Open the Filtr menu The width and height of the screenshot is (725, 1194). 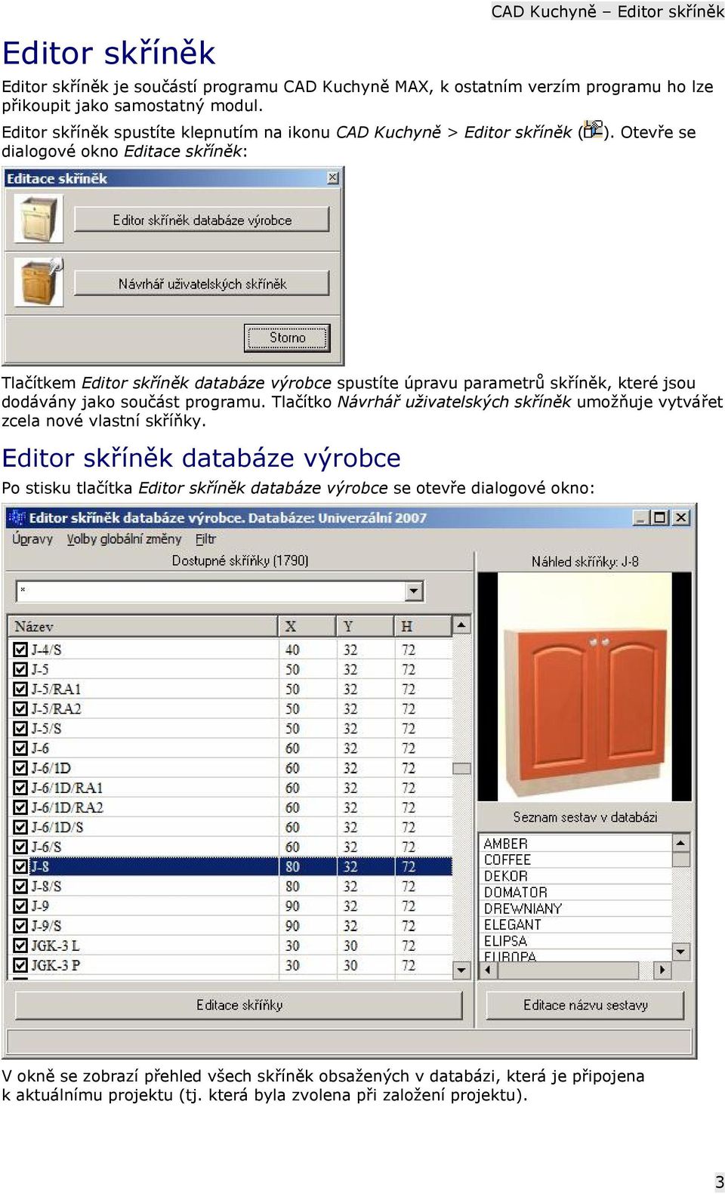[x=205, y=539]
